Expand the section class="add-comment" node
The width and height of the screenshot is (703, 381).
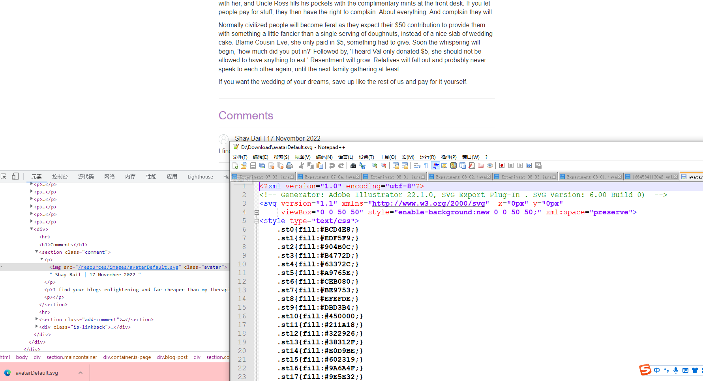pos(37,319)
